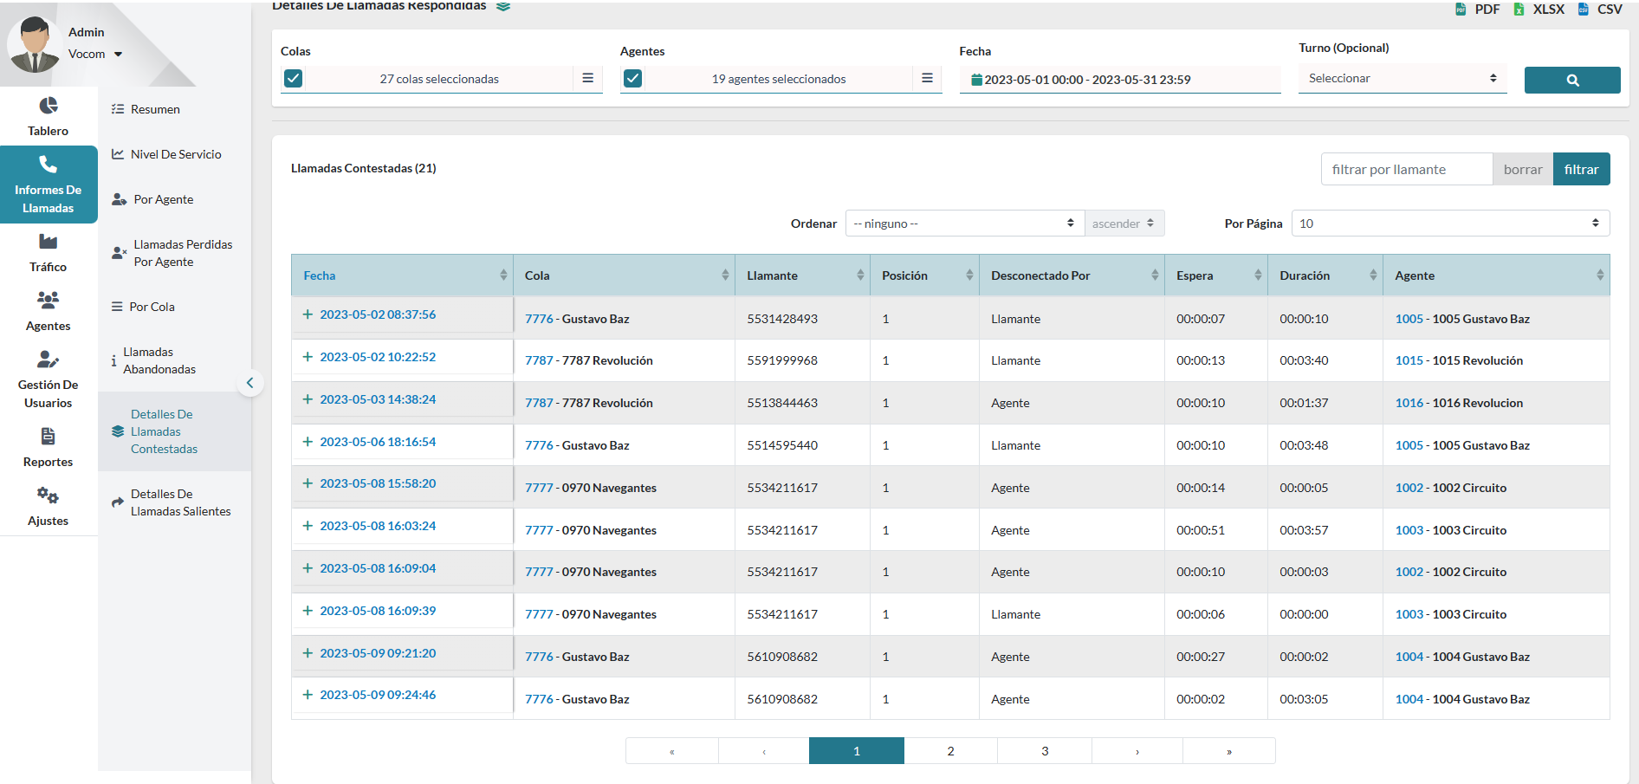This screenshot has width=1639, height=784.
Task: Click the Informes De Llamadas phone icon
Action: 49,165
